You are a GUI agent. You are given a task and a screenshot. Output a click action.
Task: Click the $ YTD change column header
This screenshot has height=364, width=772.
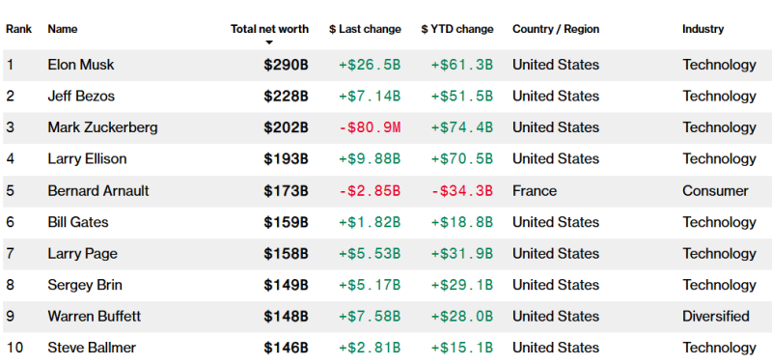[456, 29]
